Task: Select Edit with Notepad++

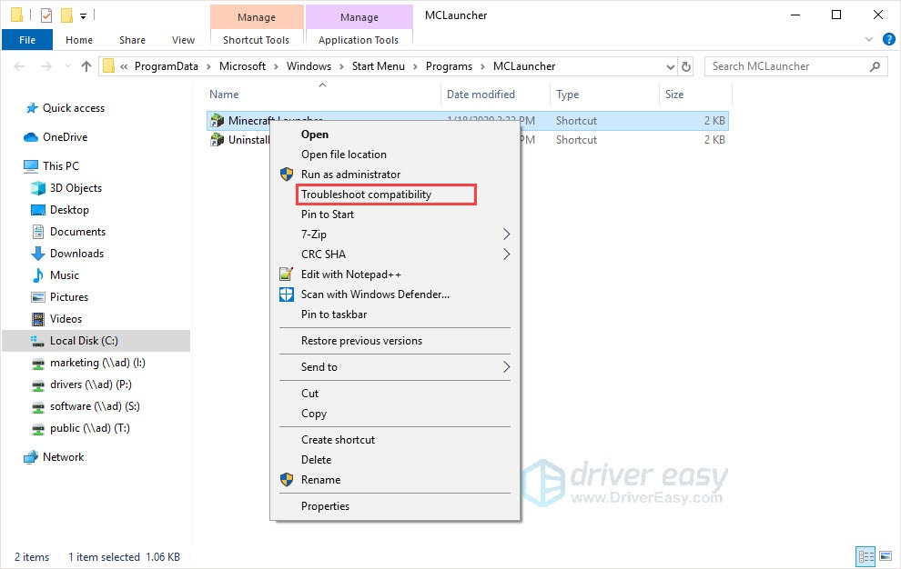Action: coord(353,274)
